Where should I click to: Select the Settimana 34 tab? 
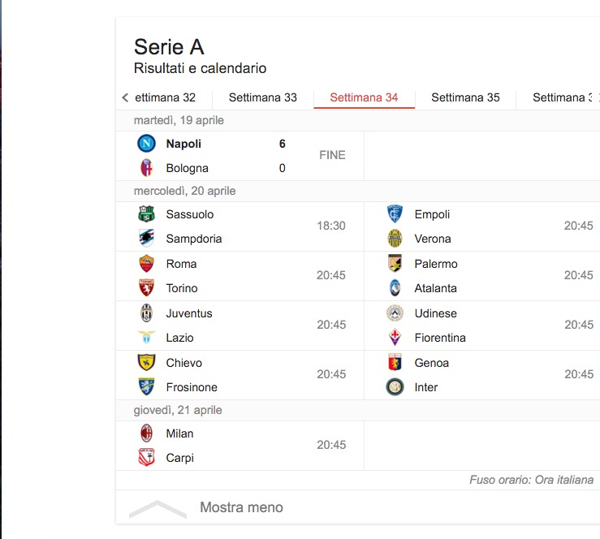tap(364, 97)
